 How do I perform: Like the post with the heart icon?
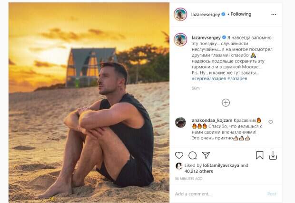(179, 155)
